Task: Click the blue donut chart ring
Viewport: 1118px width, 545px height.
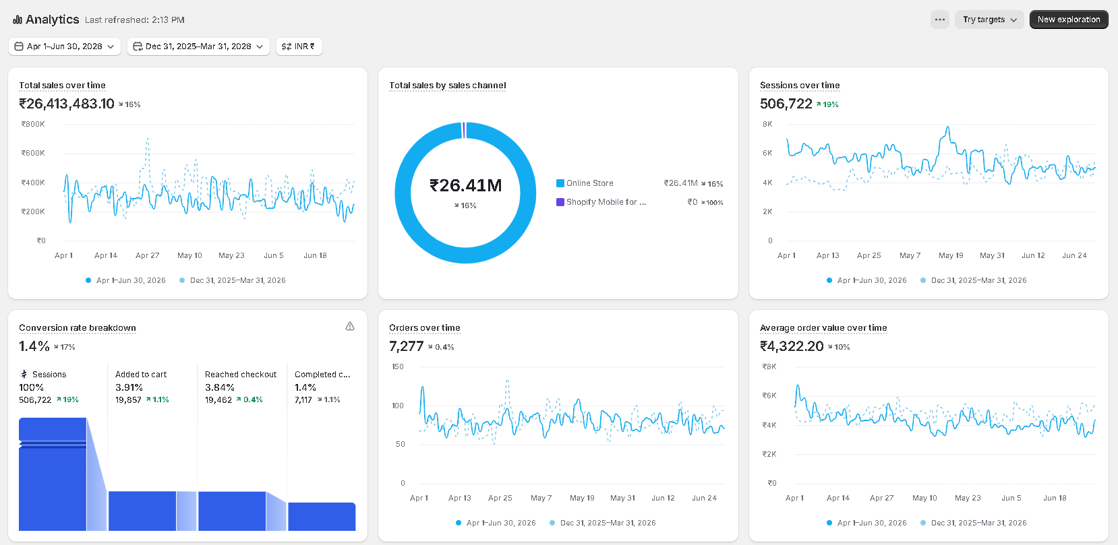Action: tap(404, 193)
